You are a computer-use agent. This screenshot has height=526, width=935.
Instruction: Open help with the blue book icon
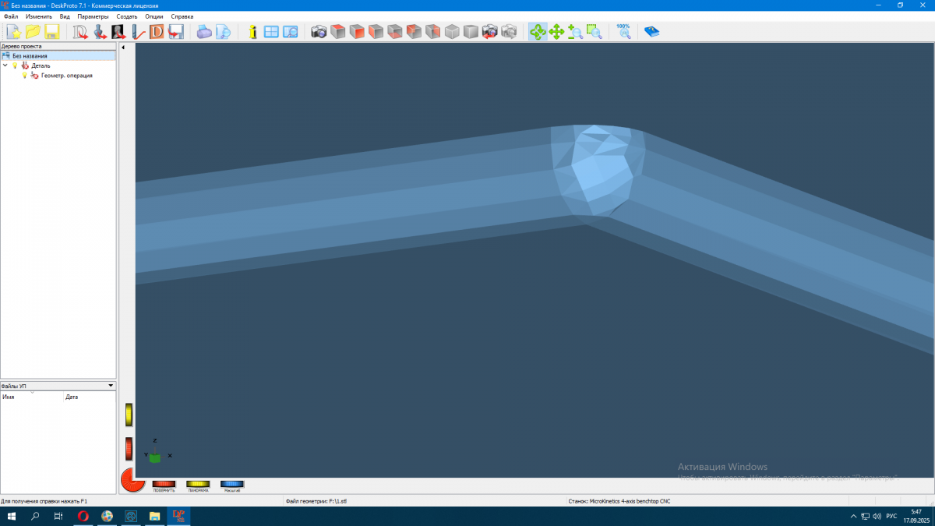click(x=651, y=32)
